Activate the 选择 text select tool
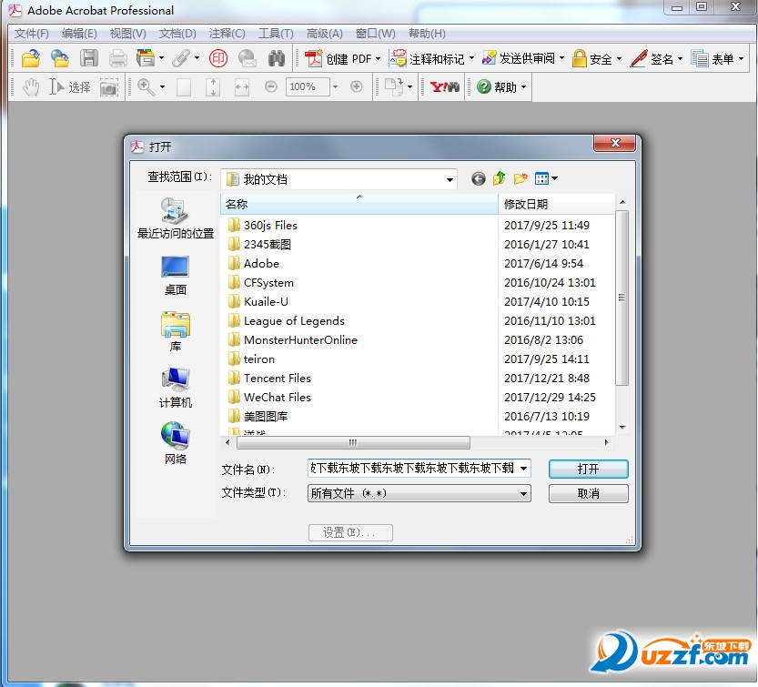The height and width of the screenshot is (687, 758). 69,87
